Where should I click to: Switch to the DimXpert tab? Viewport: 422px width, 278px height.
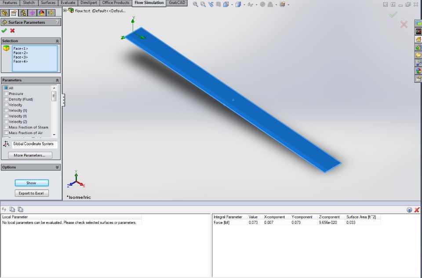pyautogui.click(x=88, y=3)
